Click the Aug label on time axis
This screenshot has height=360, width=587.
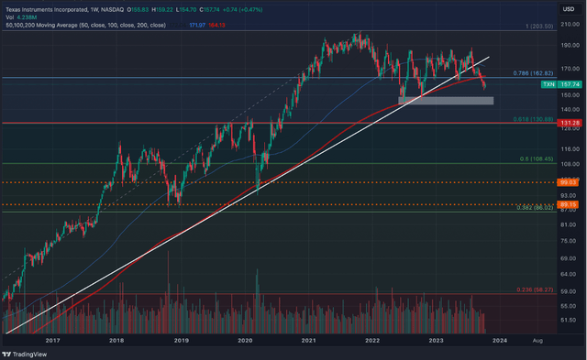(x=537, y=341)
